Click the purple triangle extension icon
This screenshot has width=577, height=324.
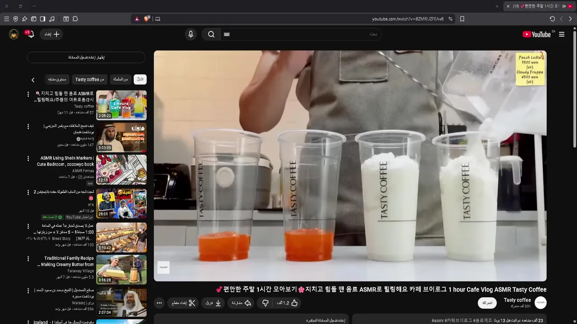point(137,19)
